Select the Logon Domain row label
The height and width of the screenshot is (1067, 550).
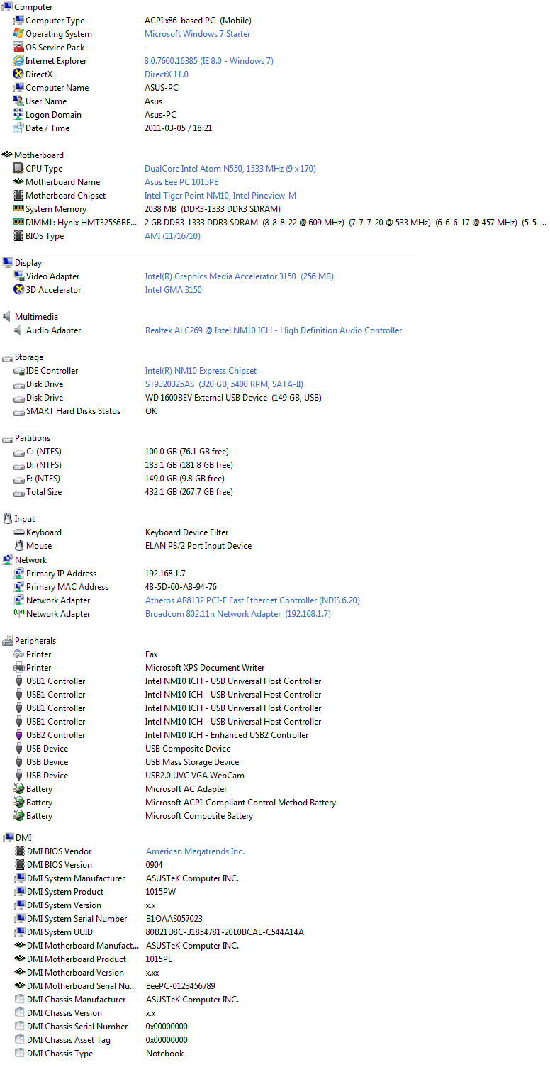tap(53, 114)
